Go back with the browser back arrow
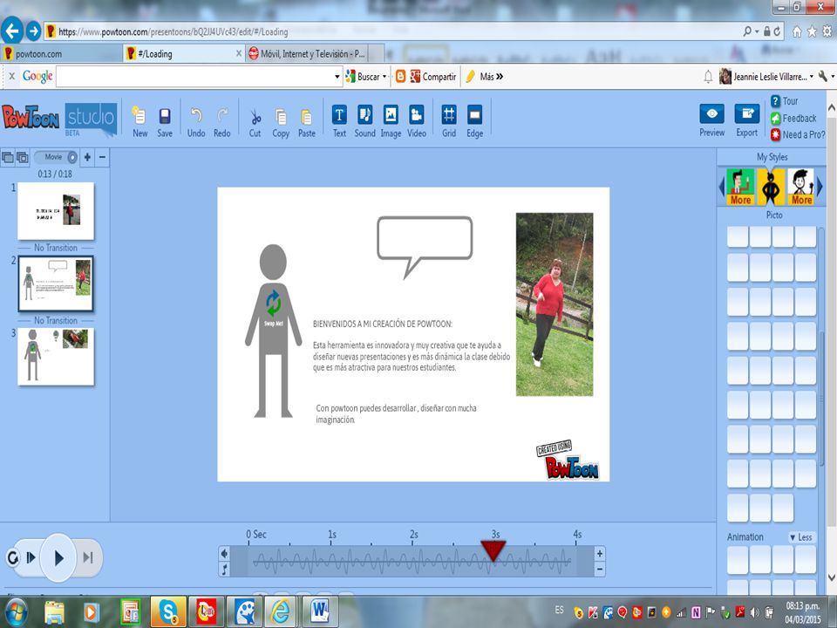 (x=12, y=30)
